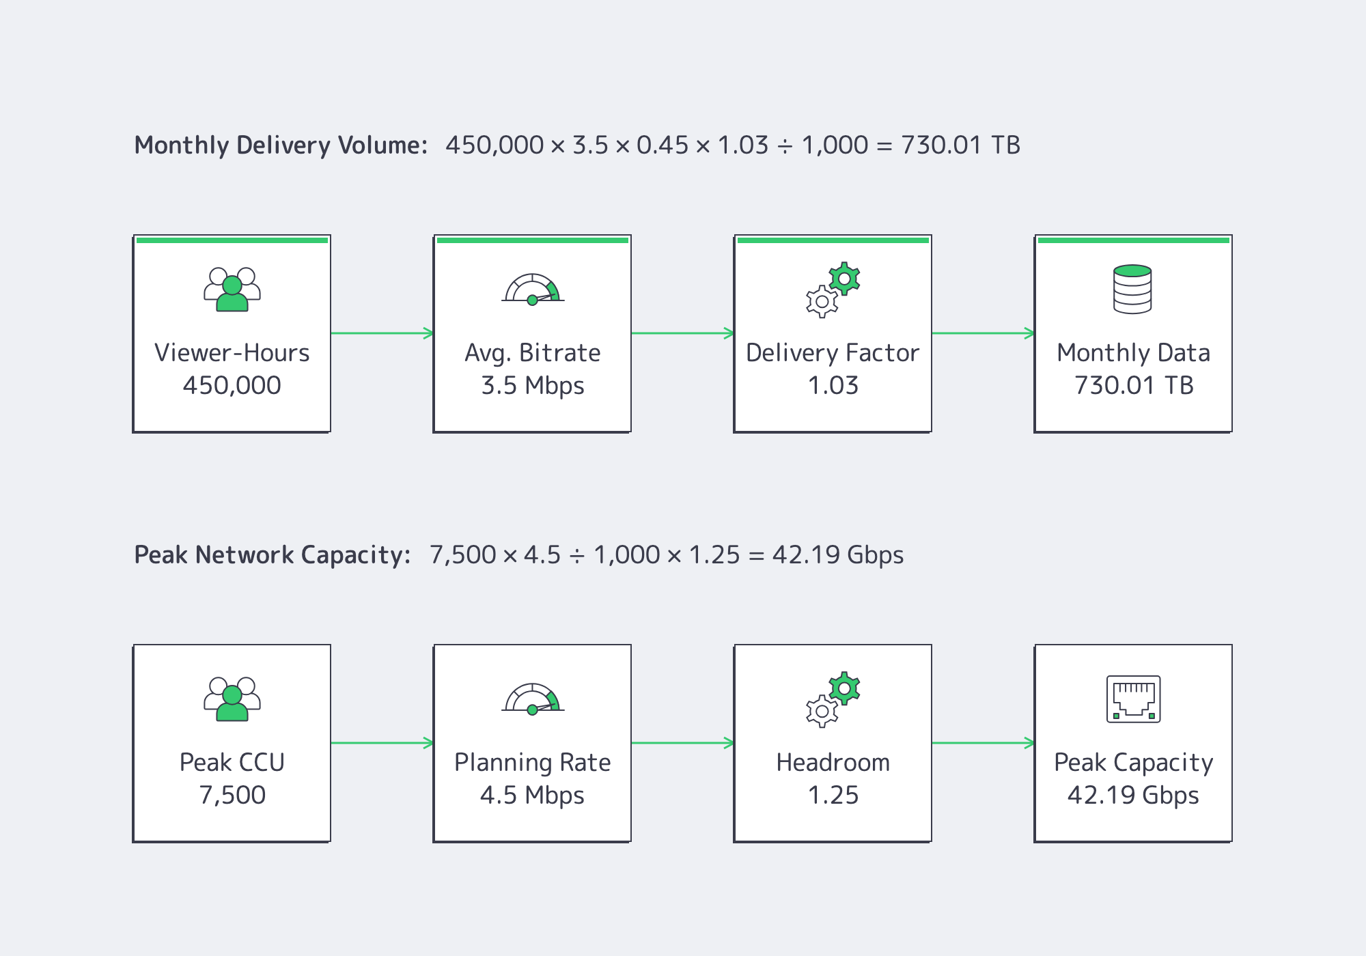Click the 'Monthly Delivery Volume:' heading
Viewport: 1366px width, 956px height.
click(281, 145)
